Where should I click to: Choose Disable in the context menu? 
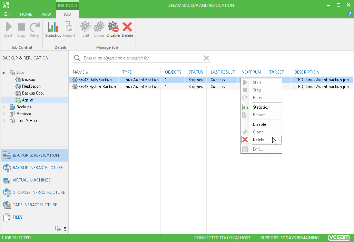pyautogui.click(x=261, y=124)
